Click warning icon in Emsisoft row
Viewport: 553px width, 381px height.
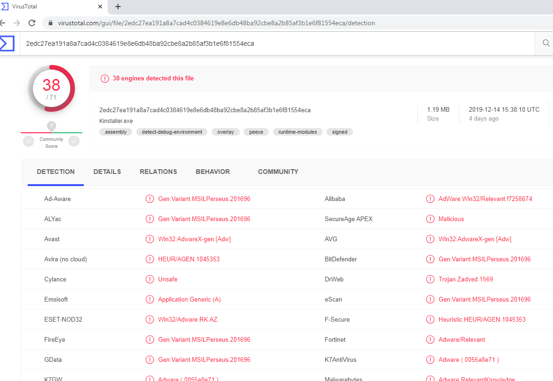pyautogui.click(x=149, y=299)
